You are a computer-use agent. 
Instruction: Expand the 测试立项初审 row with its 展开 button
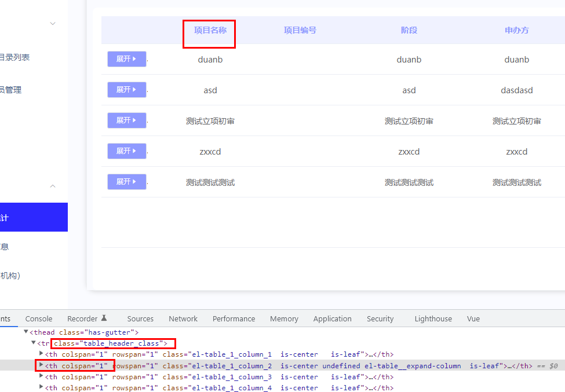(126, 120)
